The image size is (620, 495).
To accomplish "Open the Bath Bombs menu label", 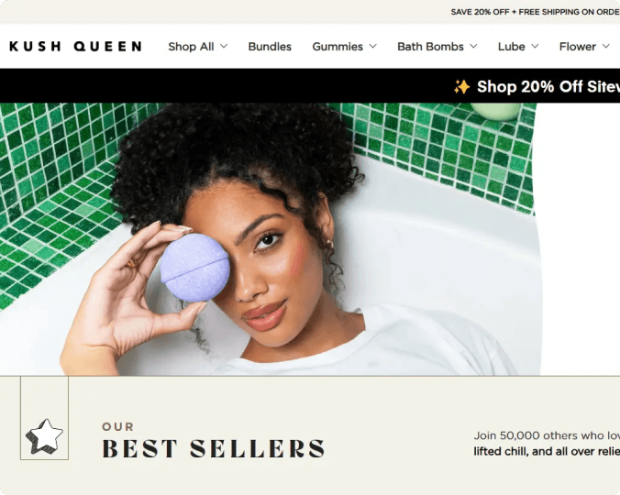I will (x=430, y=47).
